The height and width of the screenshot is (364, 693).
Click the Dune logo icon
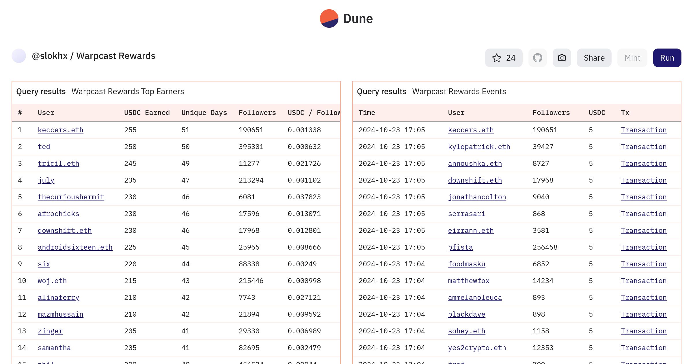click(329, 18)
